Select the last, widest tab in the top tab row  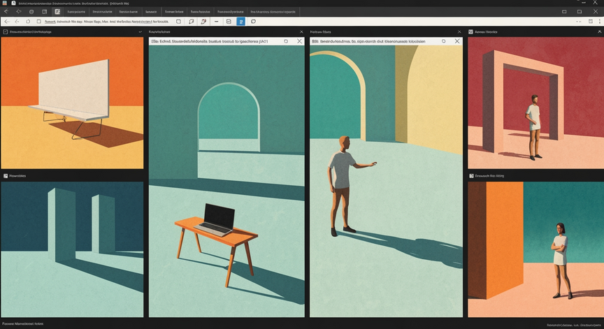tap(273, 12)
